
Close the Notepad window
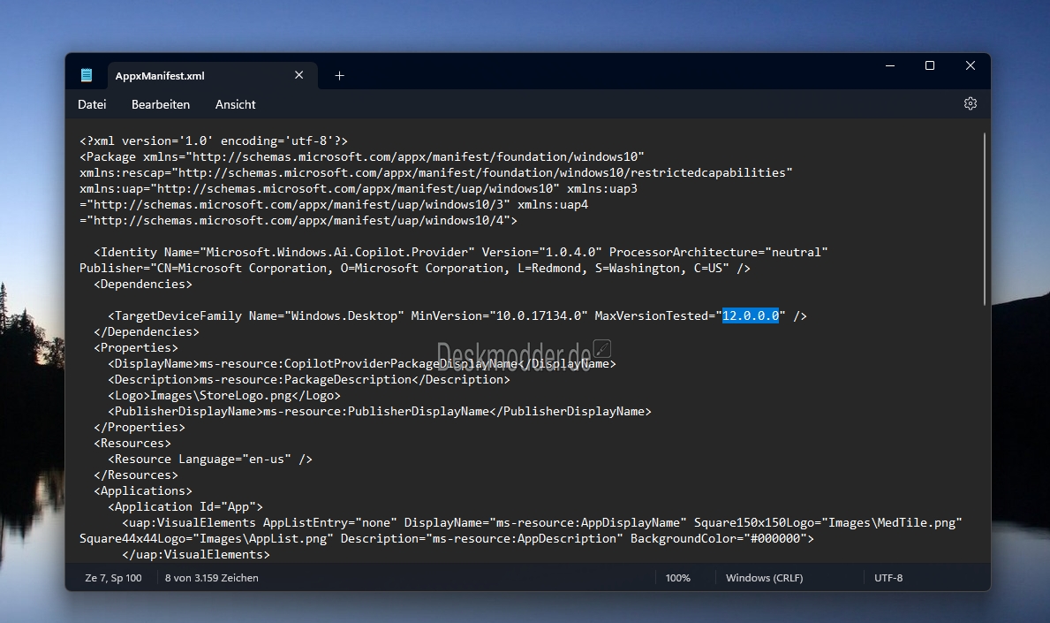(971, 65)
